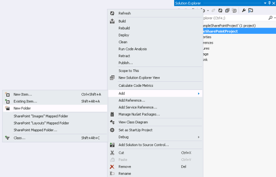Screen dimensions: 276x177
Task: Toggle Preview Selected Items in Solution Explorer
Action: tap(251, 11)
